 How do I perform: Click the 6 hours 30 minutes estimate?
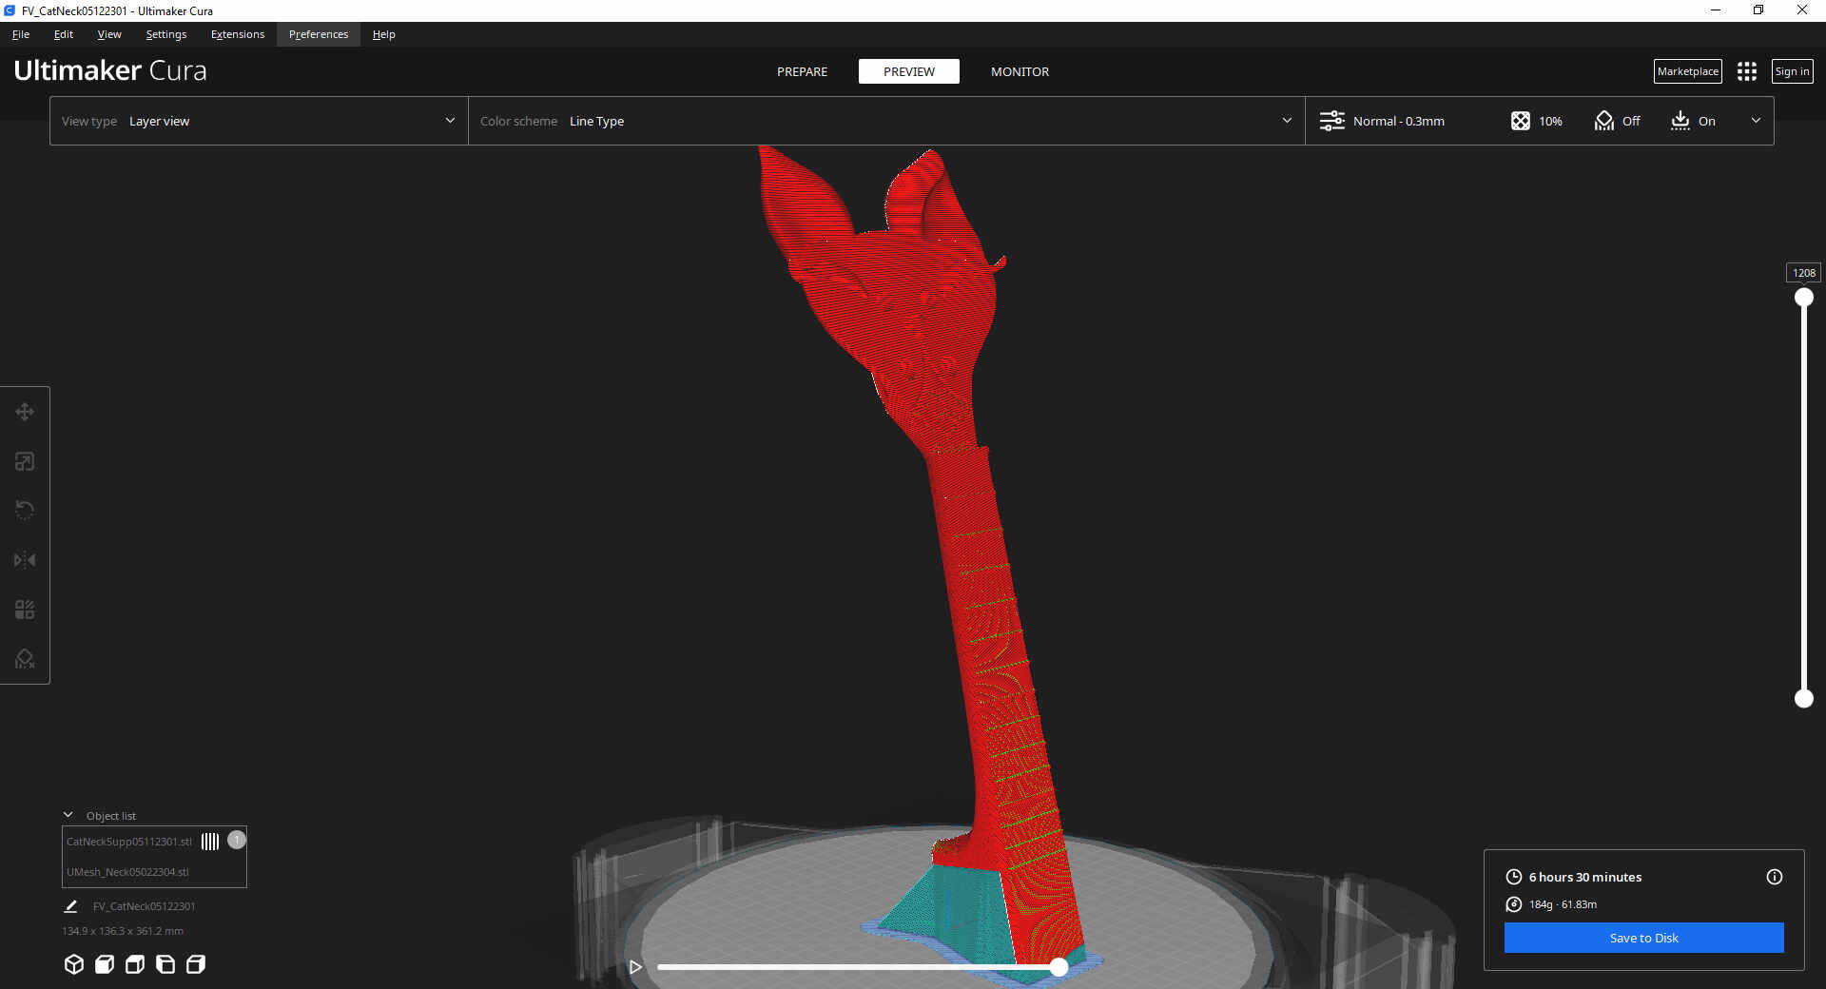[x=1585, y=877]
